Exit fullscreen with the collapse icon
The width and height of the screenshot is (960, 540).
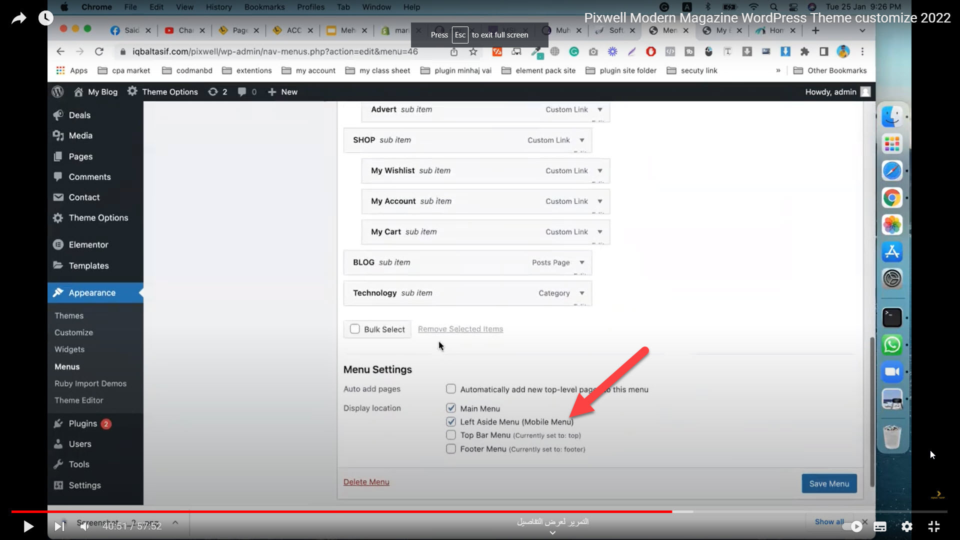[933, 526]
